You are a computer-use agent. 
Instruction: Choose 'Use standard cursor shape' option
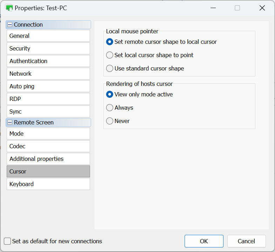tap(110, 68)
